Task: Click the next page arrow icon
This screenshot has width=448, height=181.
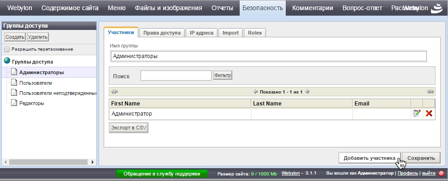Action: (x=307, y=92)
